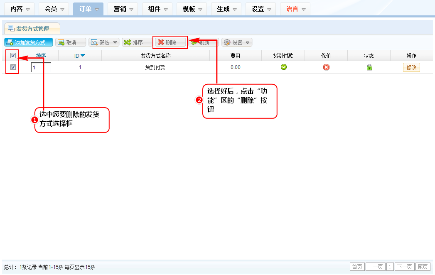Click the 刷新 refresh button
This screenshot has width=435, height=275.
point(204,42)
